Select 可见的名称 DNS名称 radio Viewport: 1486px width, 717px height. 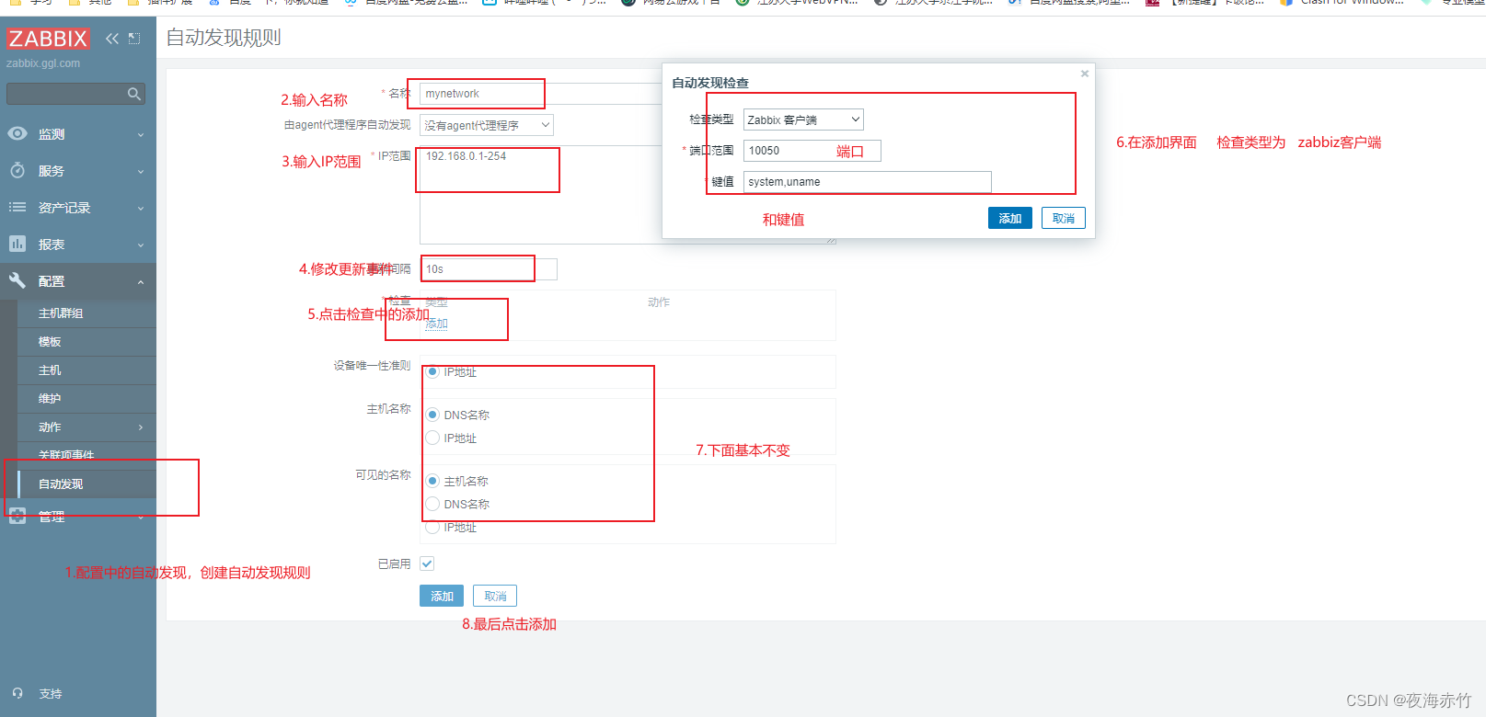tap(432, 504)
